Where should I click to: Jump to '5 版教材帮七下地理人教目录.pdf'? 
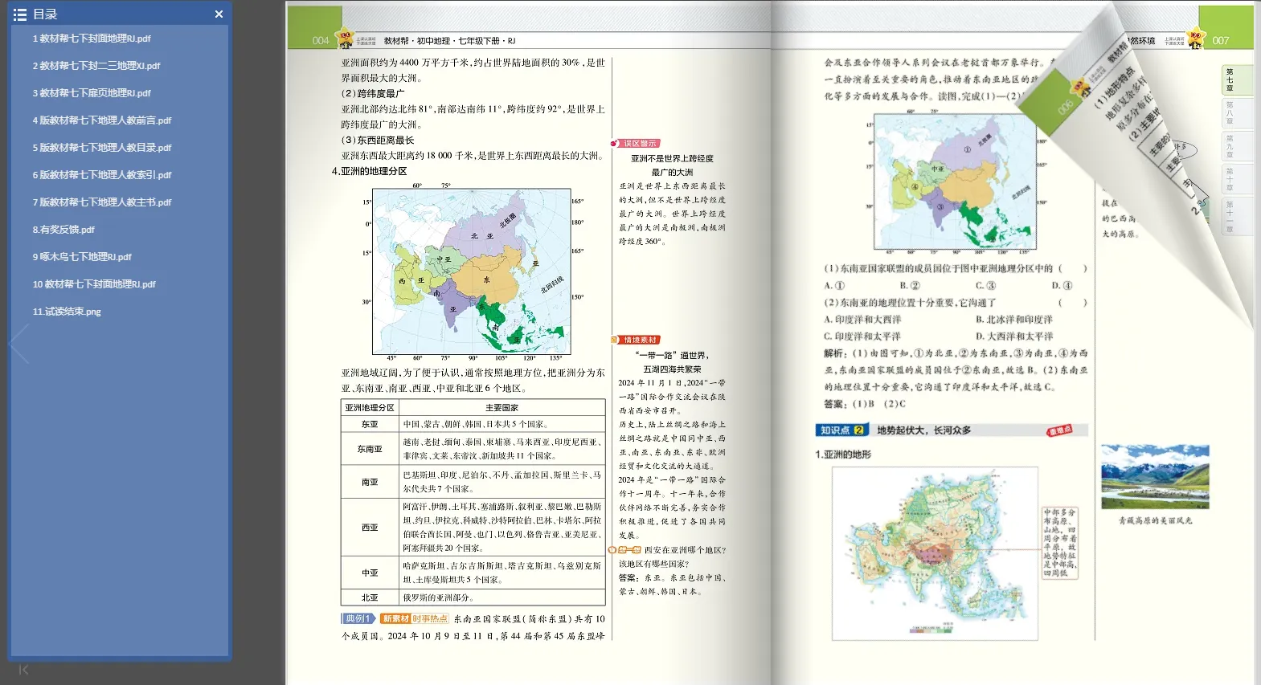[x=101, y=148]
